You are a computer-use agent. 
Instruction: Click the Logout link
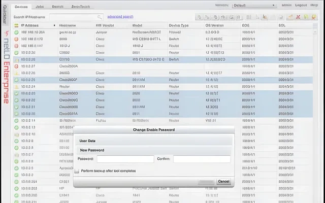[301, 5]
